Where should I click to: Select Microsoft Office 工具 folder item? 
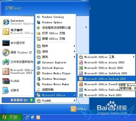click(106, 57)
